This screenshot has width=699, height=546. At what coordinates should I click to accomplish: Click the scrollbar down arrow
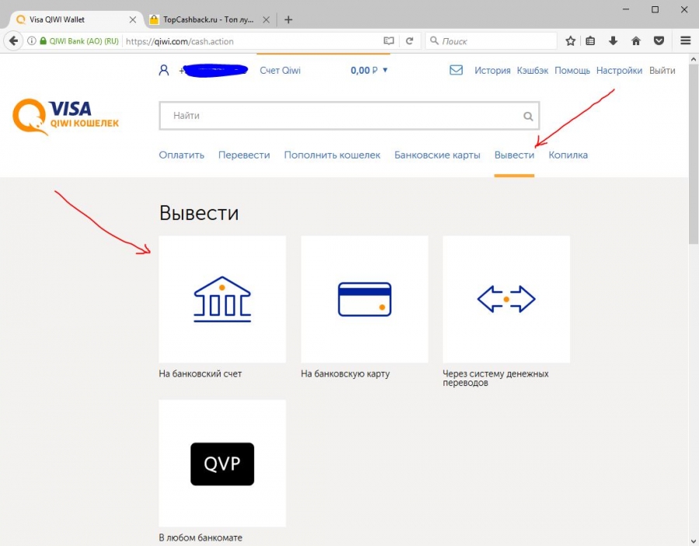click(694, 541)
